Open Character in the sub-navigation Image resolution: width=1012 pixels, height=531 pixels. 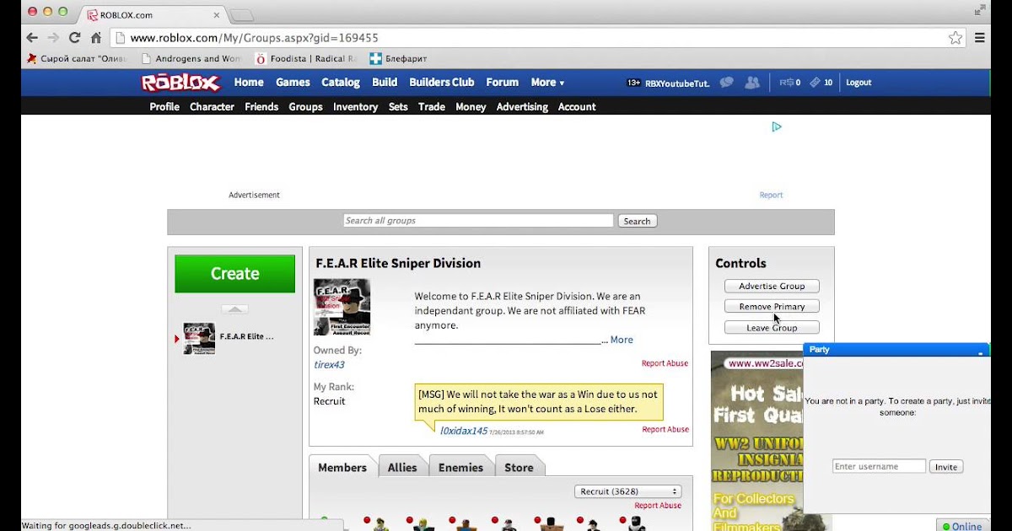tap(212, 107)
